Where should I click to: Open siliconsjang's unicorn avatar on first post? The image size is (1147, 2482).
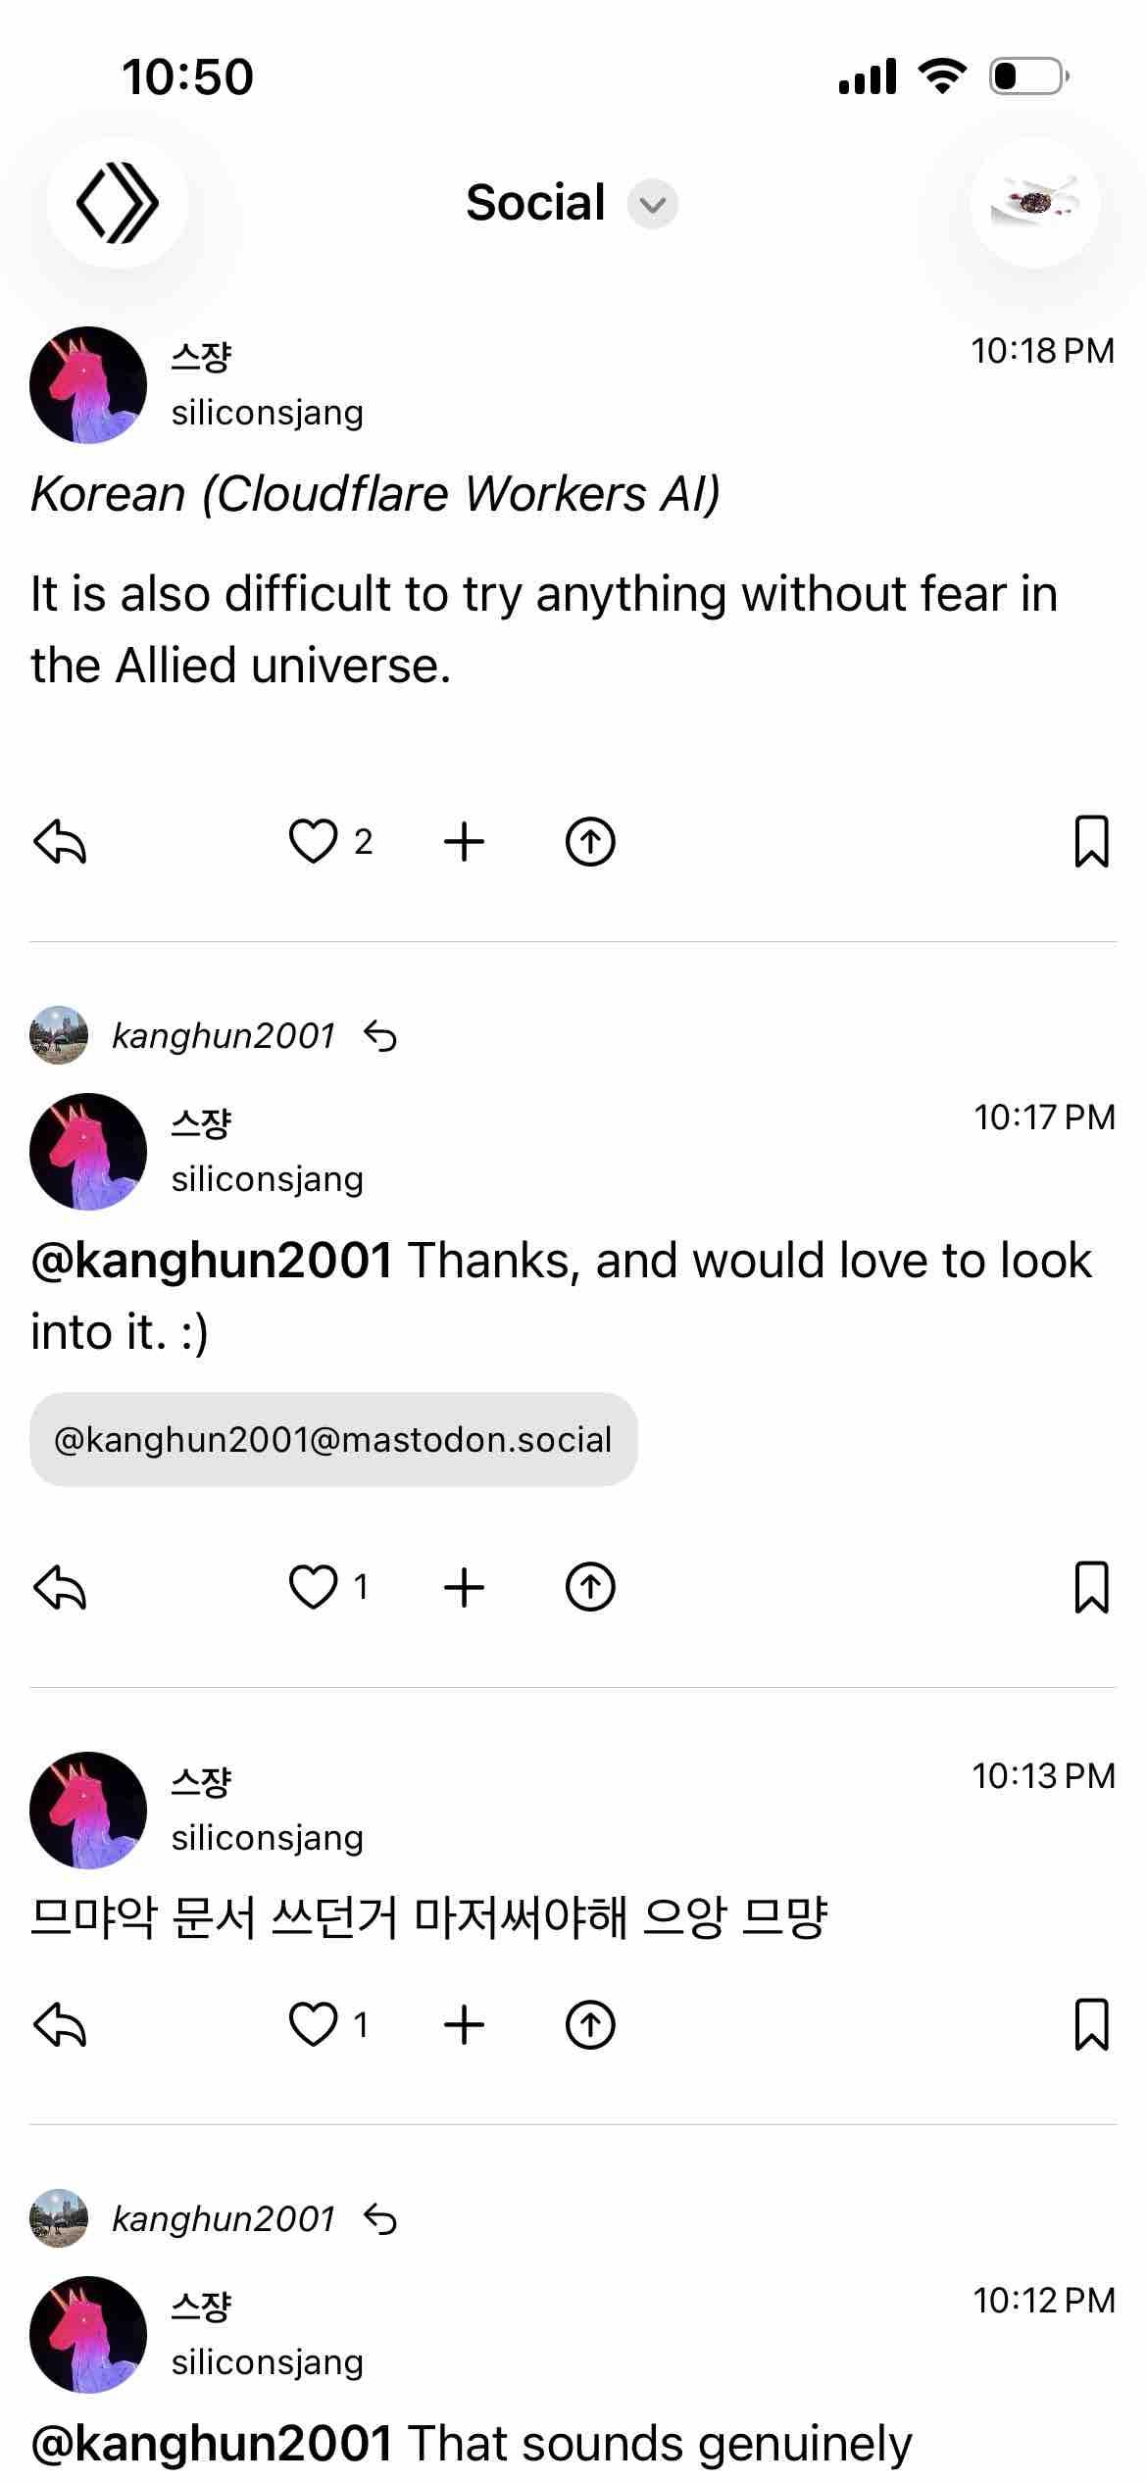(x=88, y=385)
